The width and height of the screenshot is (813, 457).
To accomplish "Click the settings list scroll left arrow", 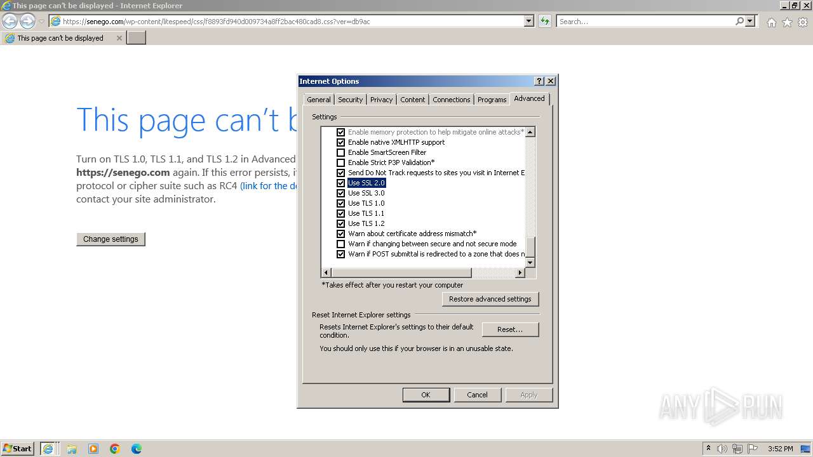I will pos(326,272).
